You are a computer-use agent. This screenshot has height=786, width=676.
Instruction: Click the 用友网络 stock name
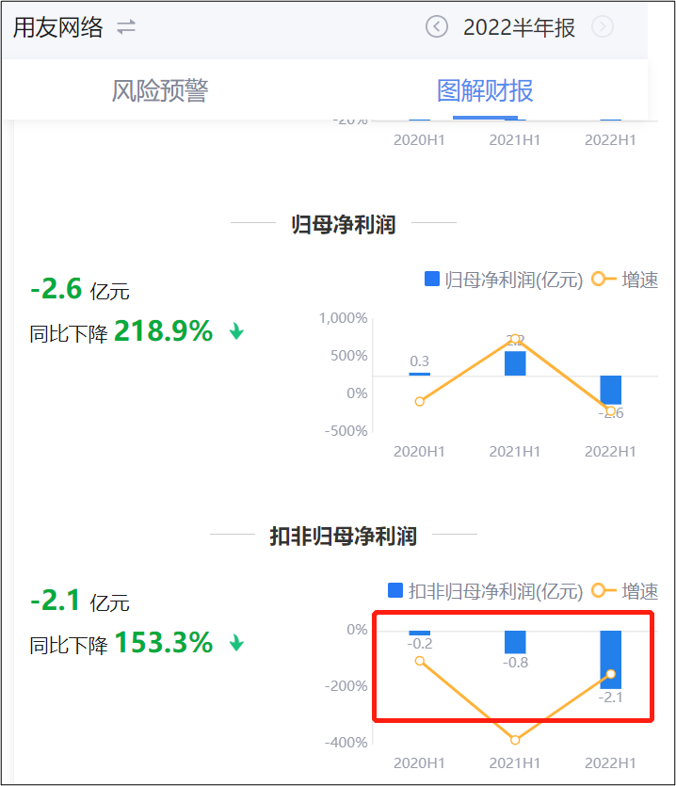(58, 27)
